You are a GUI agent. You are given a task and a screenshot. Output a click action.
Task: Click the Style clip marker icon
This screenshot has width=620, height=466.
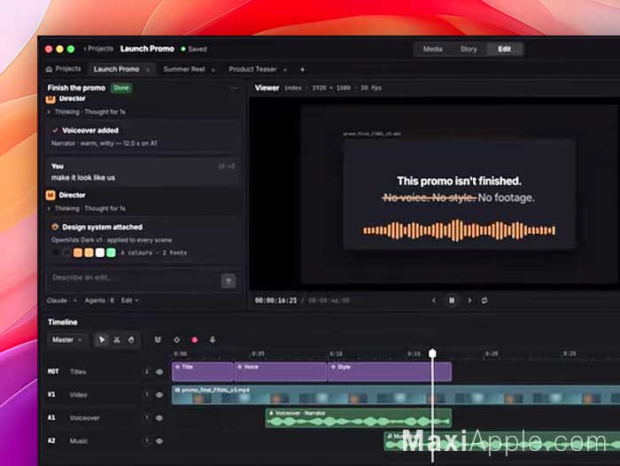click(x=333, y=367)
